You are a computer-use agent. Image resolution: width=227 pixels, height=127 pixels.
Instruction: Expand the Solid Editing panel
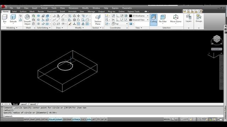click(x=44, y=28)
